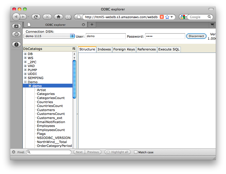
Task: Open the Foreign Keys tab
Action: tap(124, 49)
